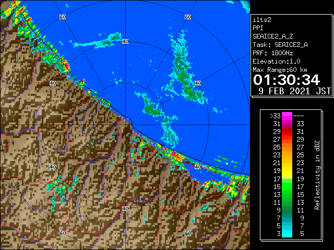The height and width of the screenshot is (250, 334).
Task: Select the 'ilts2' site name text
Action: point(262,20)
